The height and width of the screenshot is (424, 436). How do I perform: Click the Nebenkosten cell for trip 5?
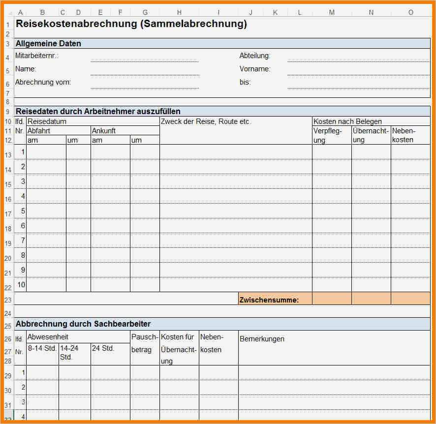(x=410, y=211)
